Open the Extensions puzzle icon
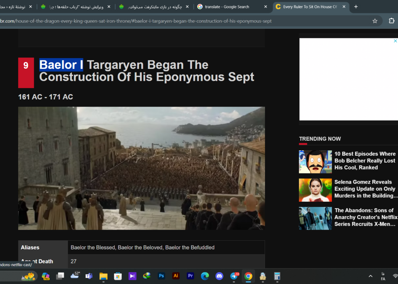The width and height of the screenshot is (398, 284). click(391, 21)
